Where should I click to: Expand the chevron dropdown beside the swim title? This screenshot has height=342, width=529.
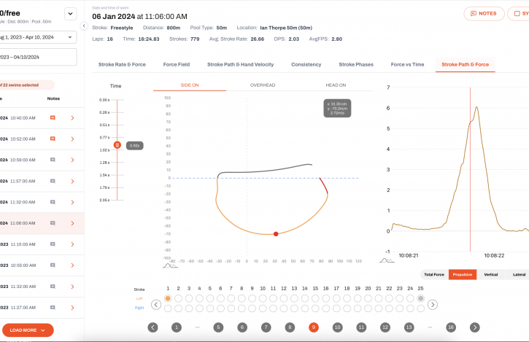coord(70,13)
